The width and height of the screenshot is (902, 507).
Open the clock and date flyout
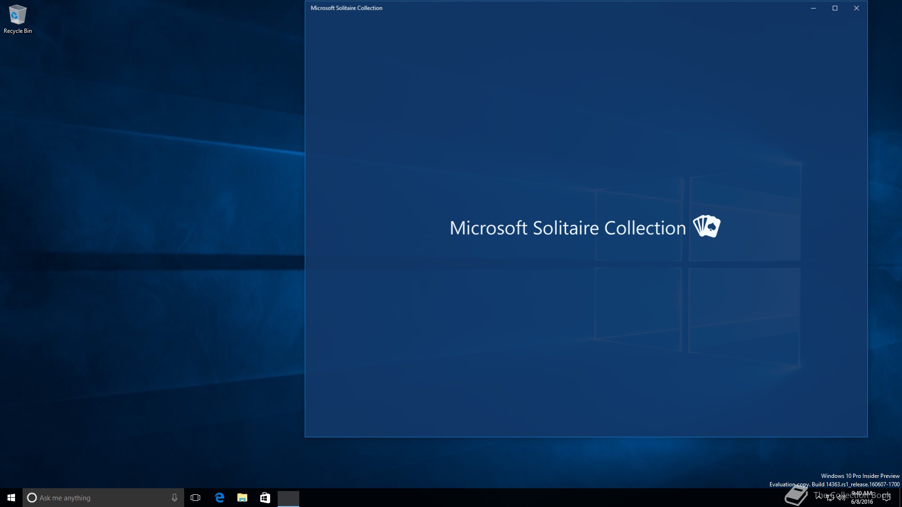[x=862, y=498]
